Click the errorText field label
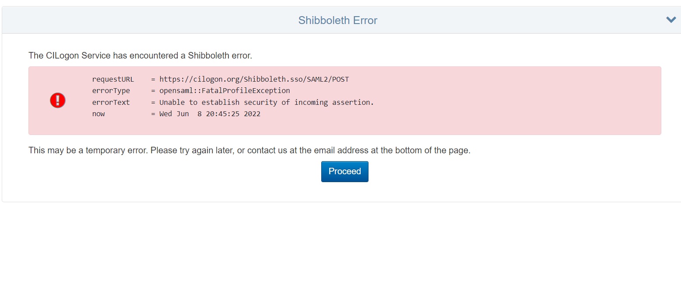681x283 pixels. (111, 103)
